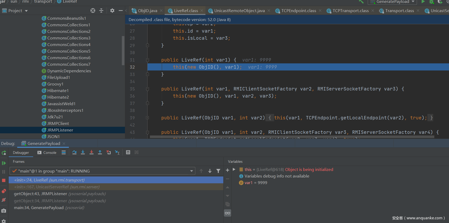The width and height of the screenshot is (449, 223).
Task: Switch to the TCPEndpoint.class editor tab
Action: tap(299, 11)
